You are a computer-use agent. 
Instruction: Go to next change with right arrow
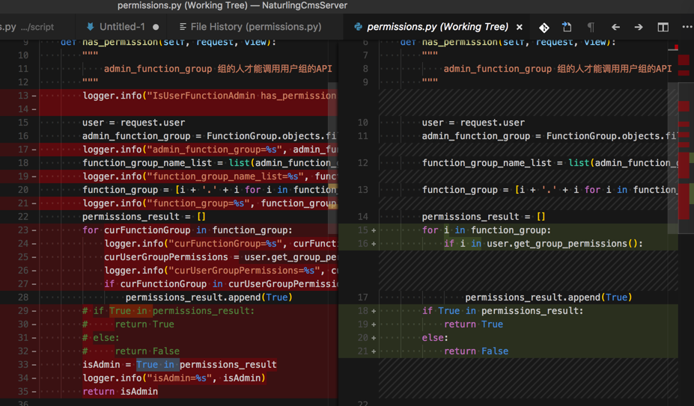click(639, 28)
